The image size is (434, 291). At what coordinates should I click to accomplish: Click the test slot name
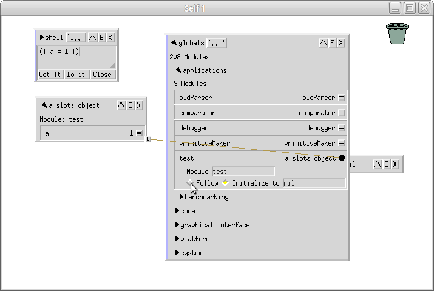point(186,158)
